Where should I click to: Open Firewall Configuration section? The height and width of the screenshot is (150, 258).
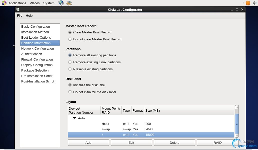point(40,60)
